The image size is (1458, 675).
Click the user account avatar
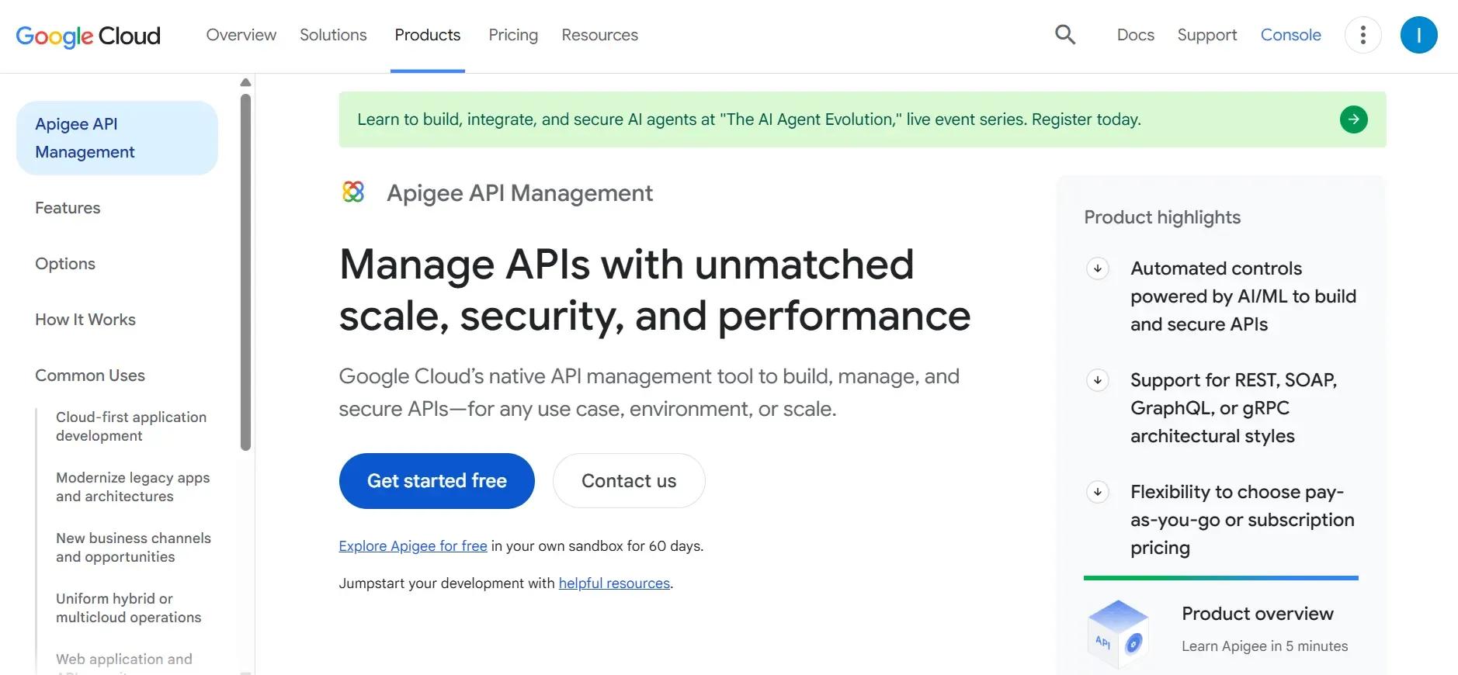[x=1418, y=35]
